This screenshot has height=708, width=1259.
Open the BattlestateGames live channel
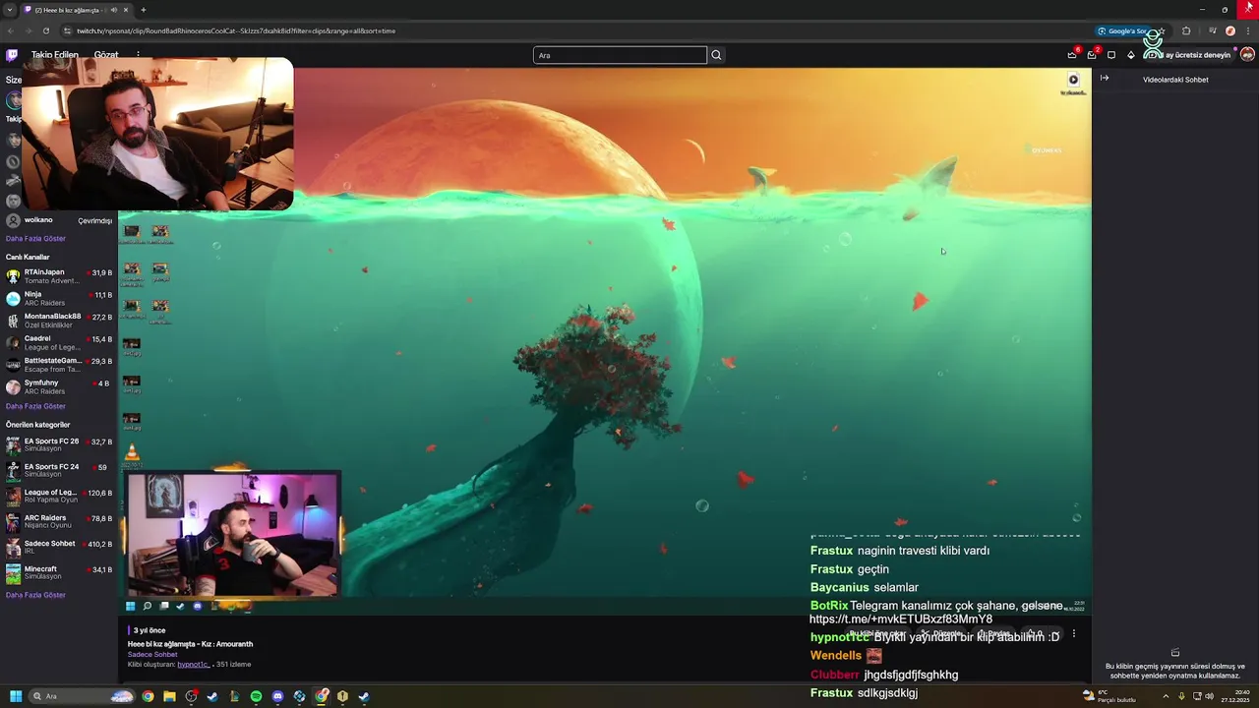tap(59, 365)
